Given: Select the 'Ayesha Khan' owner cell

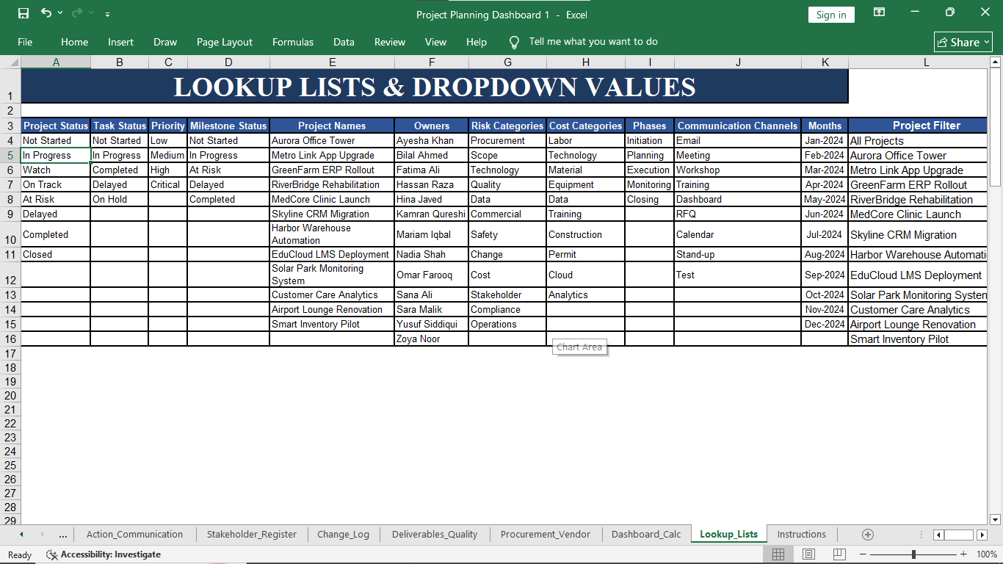Looking at the screenshot, I should pos(432,141).
